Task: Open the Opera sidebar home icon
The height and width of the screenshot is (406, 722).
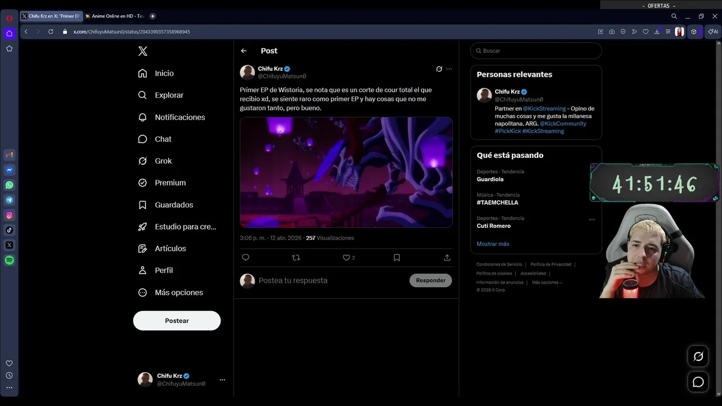Action: (9, 33)
